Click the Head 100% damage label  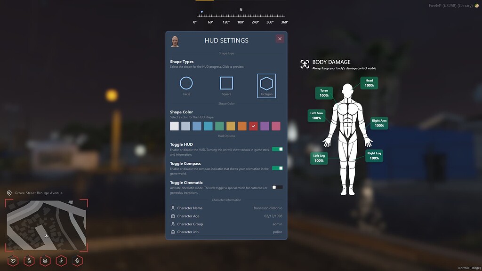[x=369, y=83]
